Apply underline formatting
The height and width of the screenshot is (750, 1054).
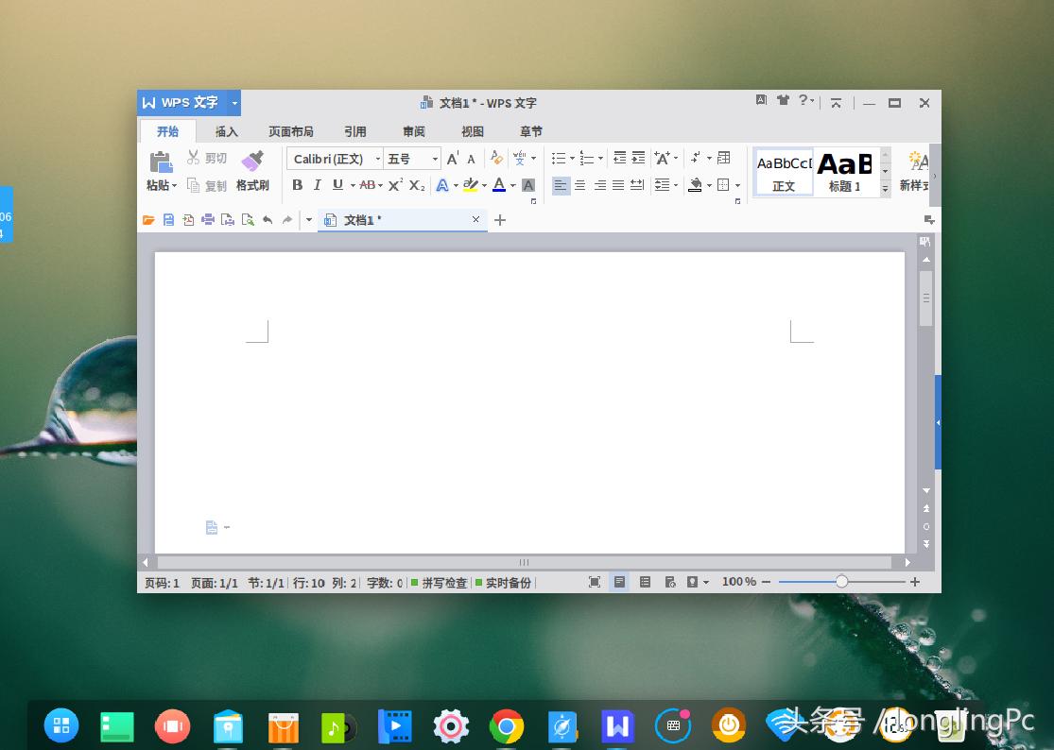coord(337,185)
